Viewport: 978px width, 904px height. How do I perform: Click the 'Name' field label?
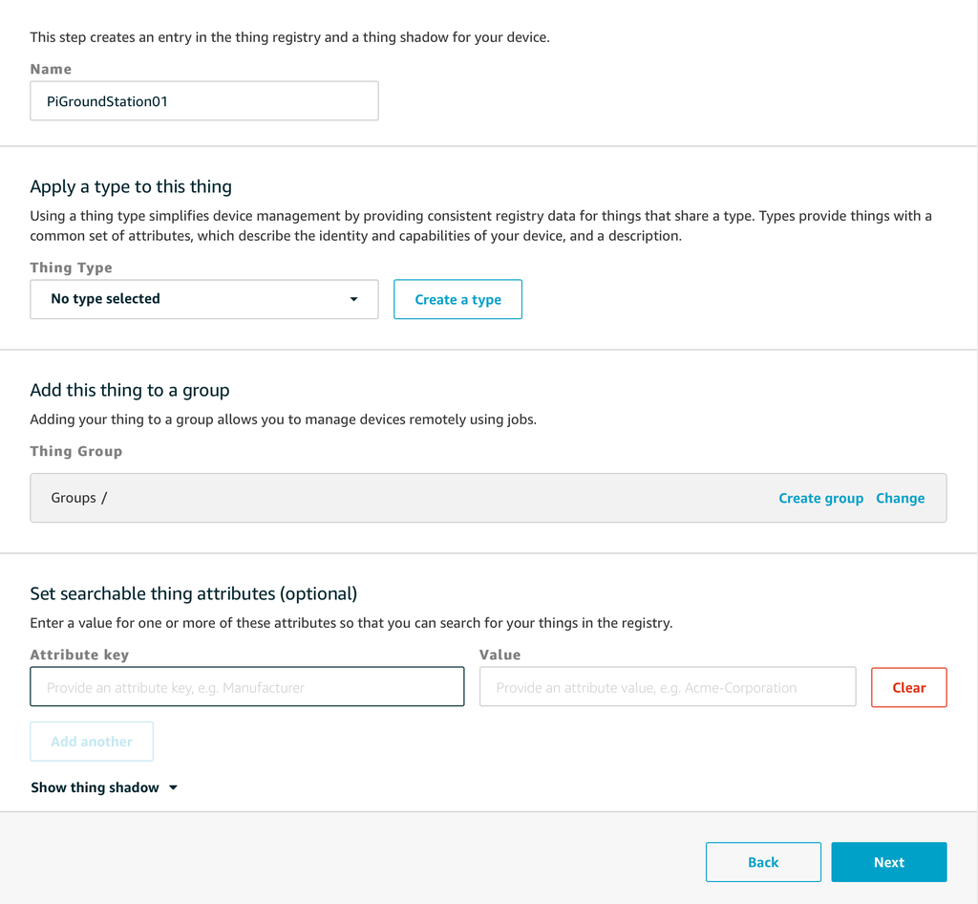pos(51,69)
